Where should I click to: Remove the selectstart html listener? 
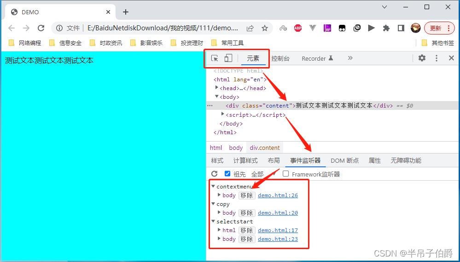pyautogui.click(x=247, y=230)
